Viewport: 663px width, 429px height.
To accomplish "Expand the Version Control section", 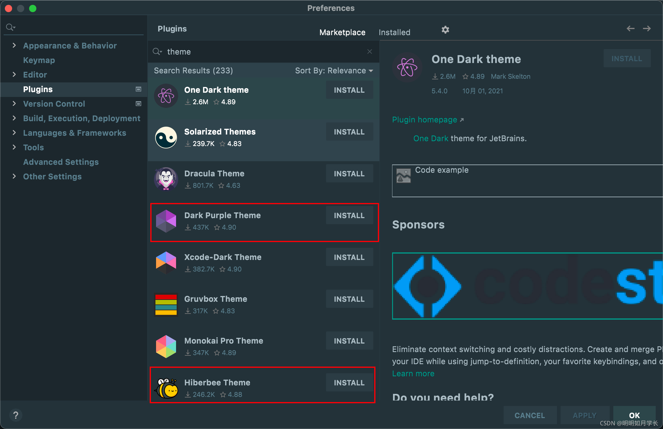I will pyautogui.click(x=14, y=104).
